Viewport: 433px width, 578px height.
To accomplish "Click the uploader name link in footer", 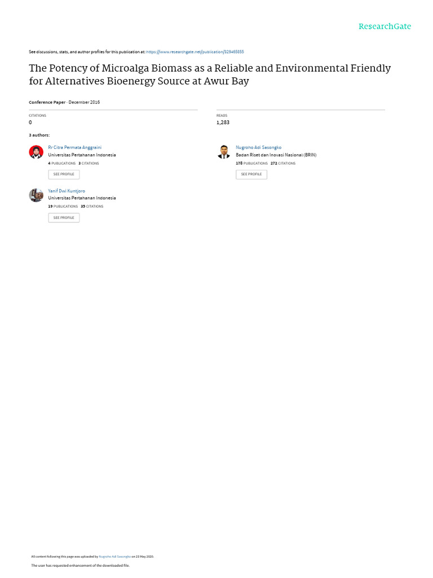I will 114,557.
